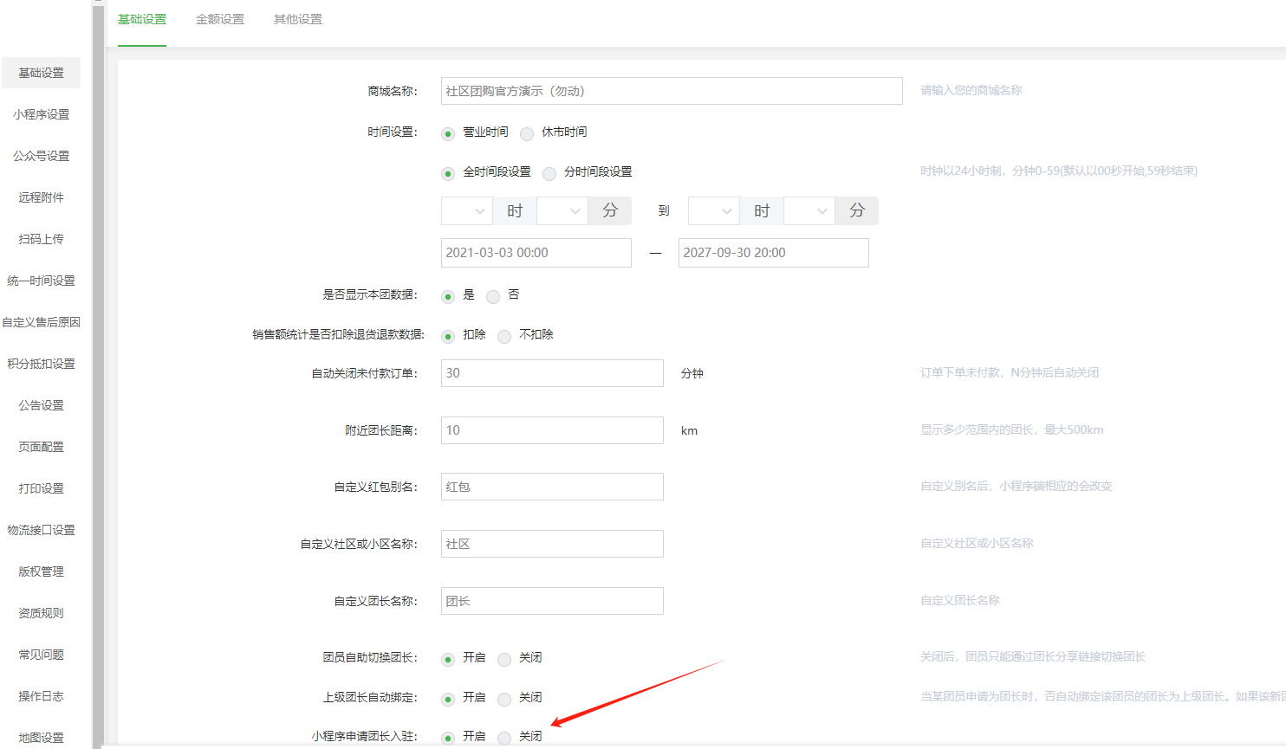Focus the 自动关闭未付款订单 minutes field
This screenshot has height=749, width=1286.
tap(552, 373)
